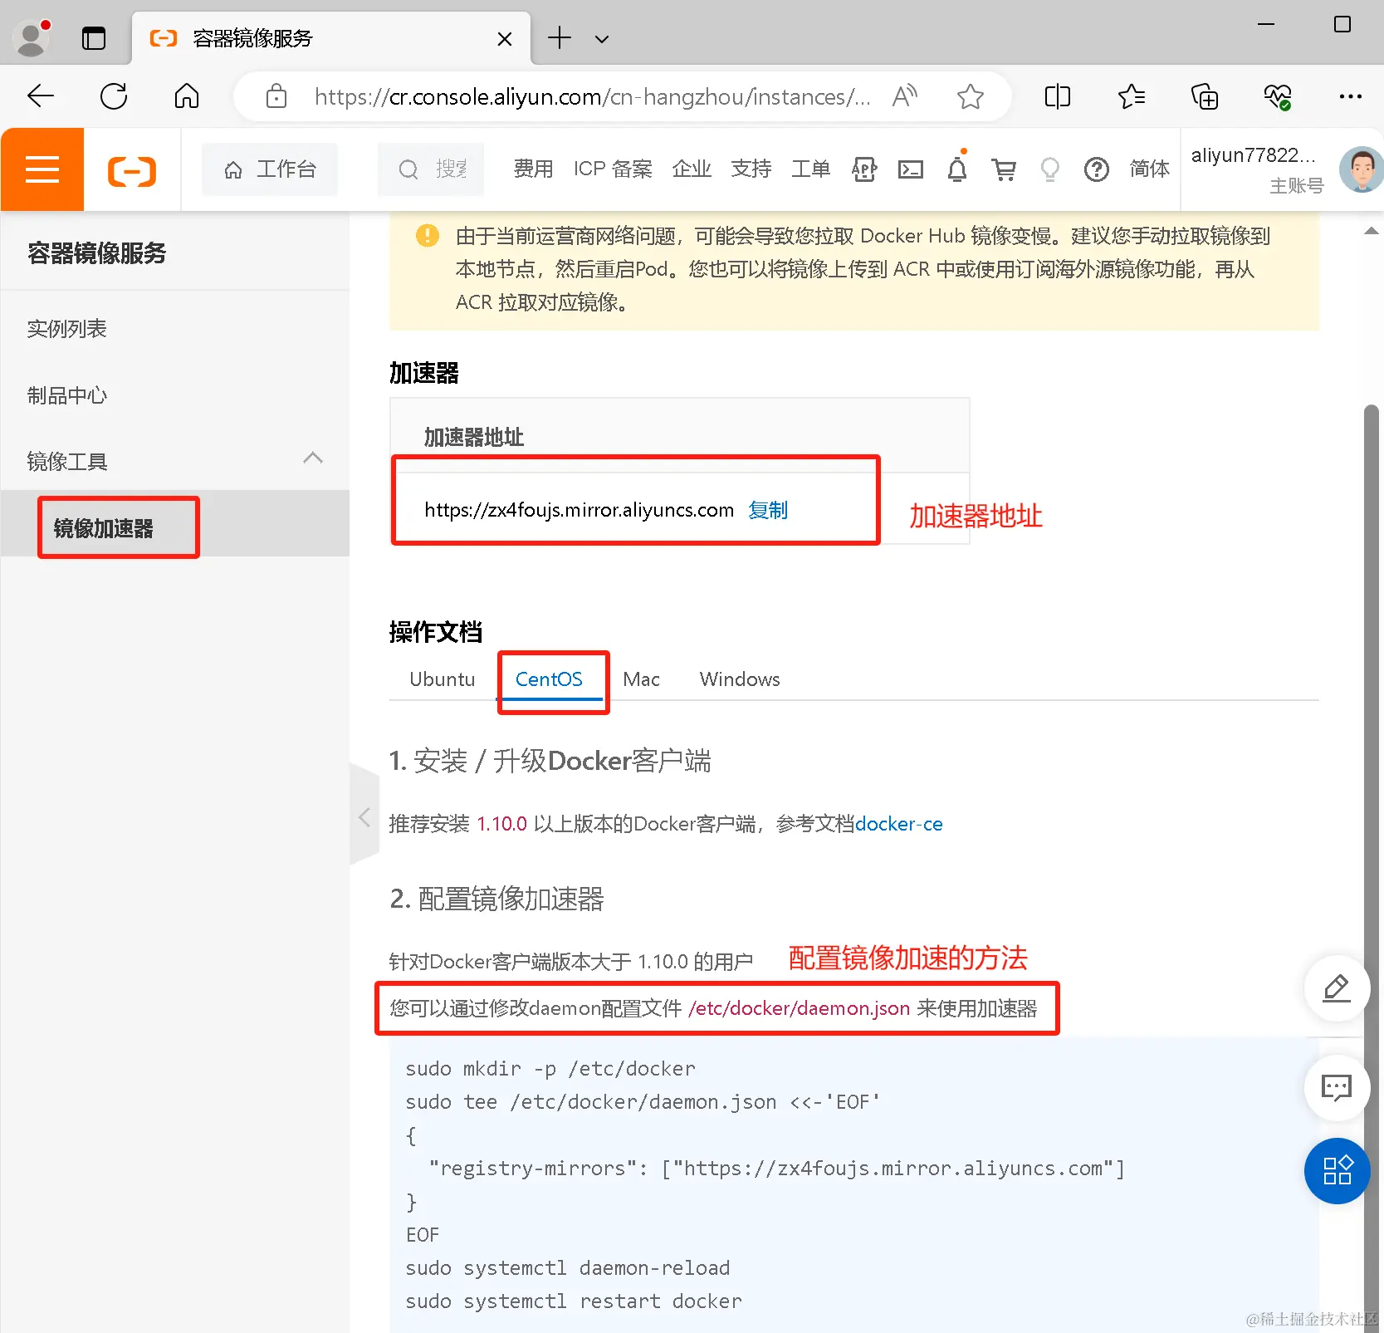
Task: Open the browser profile avatar
Action: pyautogui.click(x=32, y=37)
